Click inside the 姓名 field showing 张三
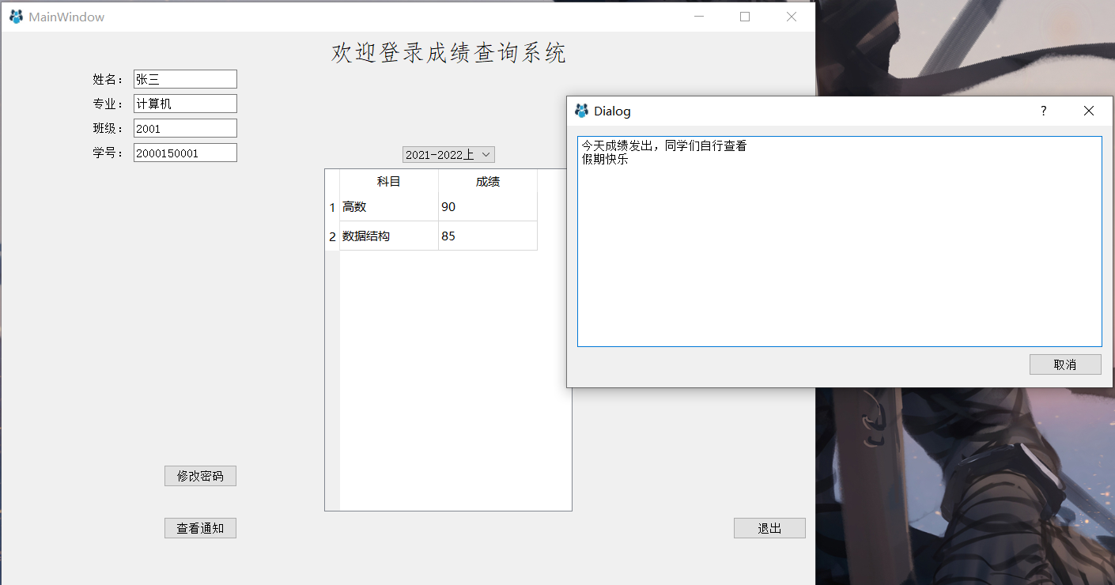The image size is (1115, 585). click(x=184, y=78)
